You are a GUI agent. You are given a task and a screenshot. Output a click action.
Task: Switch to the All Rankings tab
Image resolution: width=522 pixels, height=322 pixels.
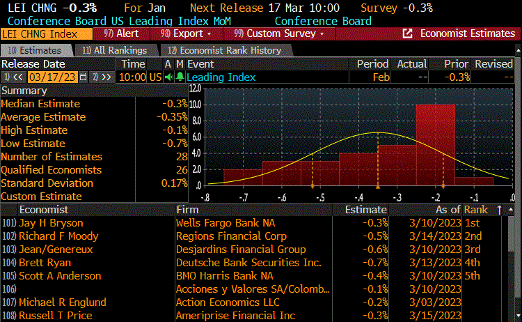(115, 50)
